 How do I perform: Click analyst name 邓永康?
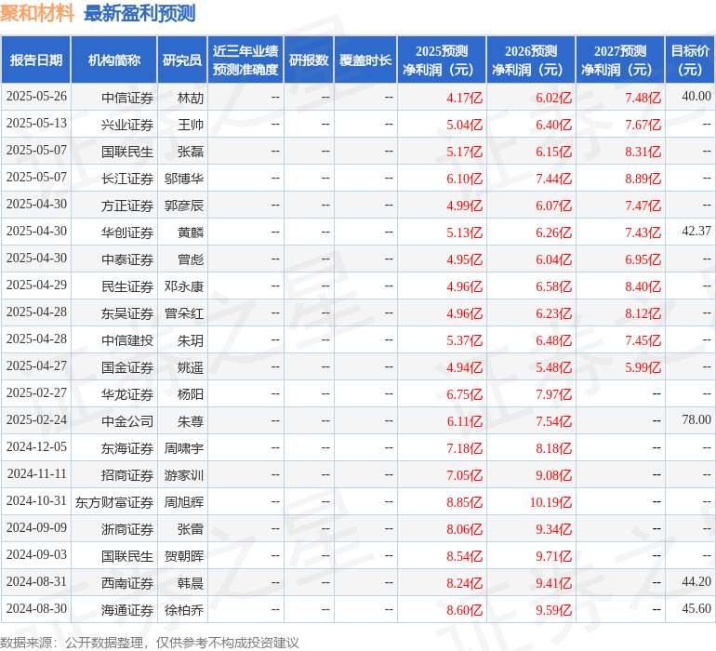(184, 286)
